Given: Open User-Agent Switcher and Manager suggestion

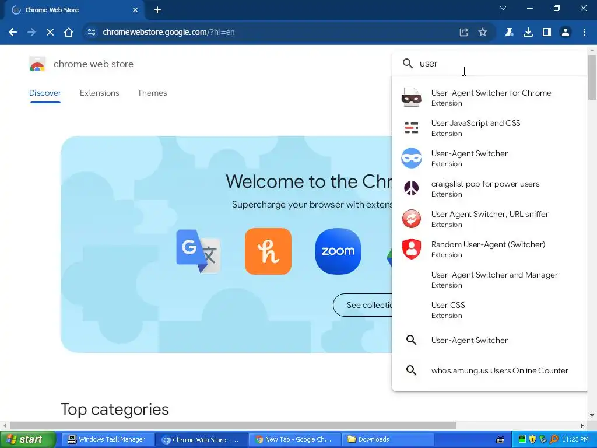Looking at the screenshot, I should tap(489, 279).
